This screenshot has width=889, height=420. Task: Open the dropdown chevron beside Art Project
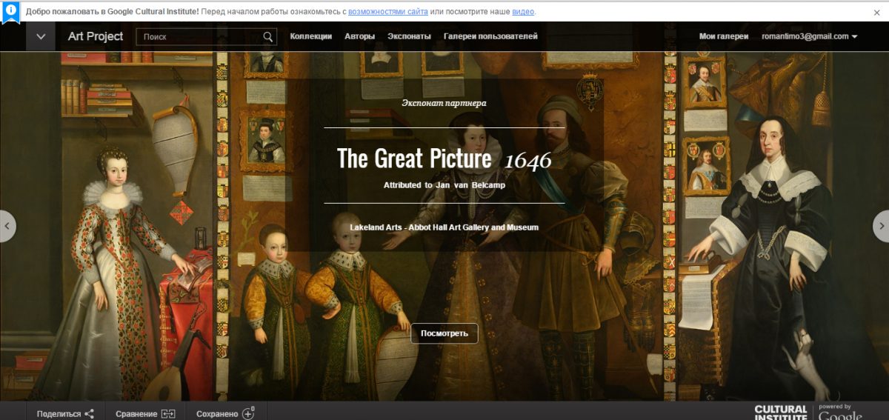tap(41, 36)
